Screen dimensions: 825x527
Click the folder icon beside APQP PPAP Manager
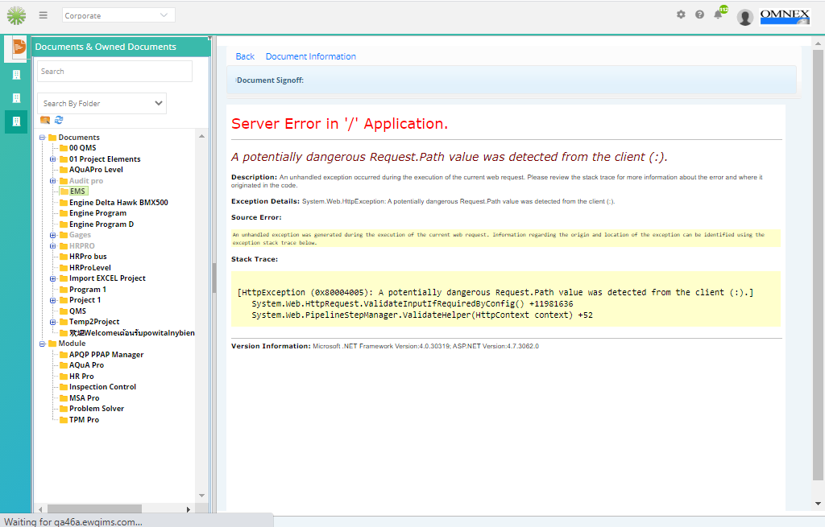coord(64,355)
